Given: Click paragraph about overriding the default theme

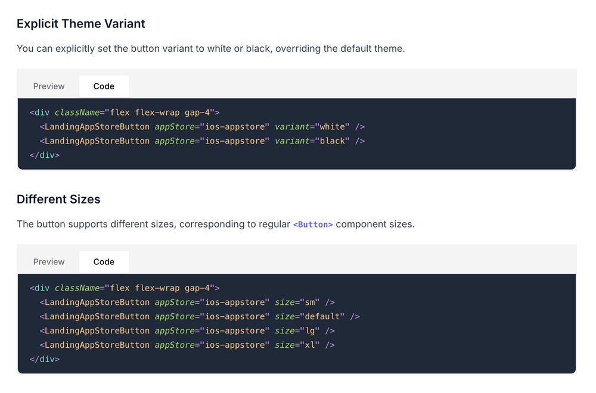Looking at the screenshot, I should pyautogui.click(x=211, y=49).
